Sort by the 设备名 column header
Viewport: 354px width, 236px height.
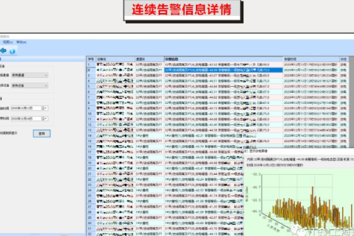click(x=101, y=60)
